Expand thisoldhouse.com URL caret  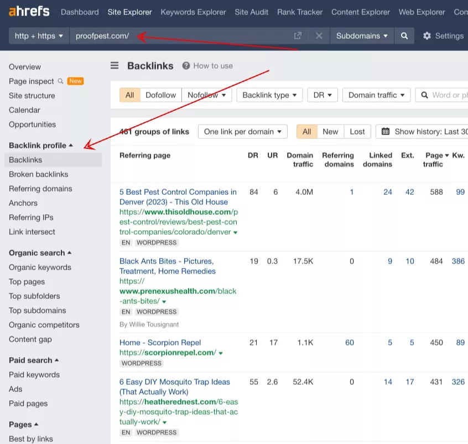(236, 233)
